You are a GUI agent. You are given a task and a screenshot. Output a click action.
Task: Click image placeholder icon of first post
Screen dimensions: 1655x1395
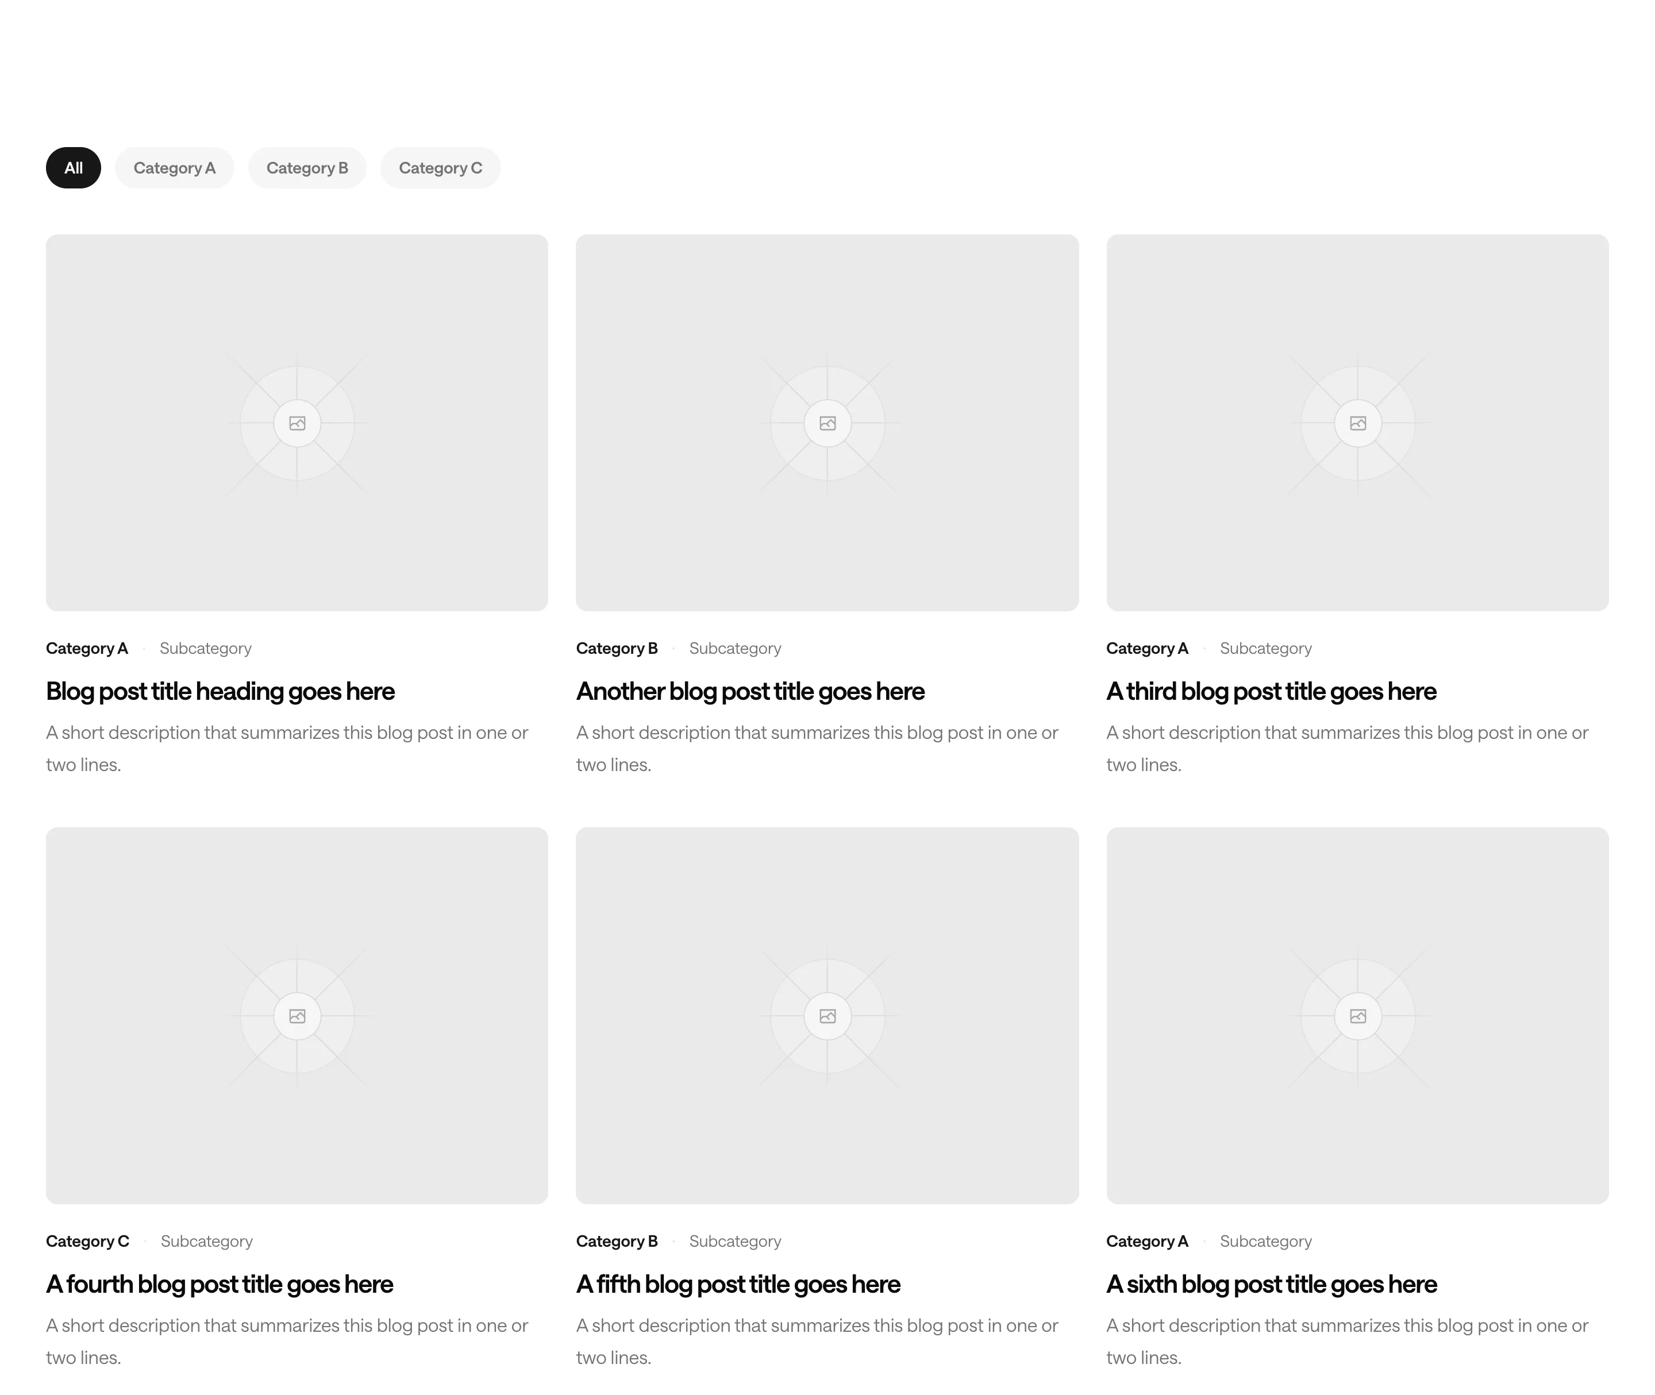[x=298, y=423]
